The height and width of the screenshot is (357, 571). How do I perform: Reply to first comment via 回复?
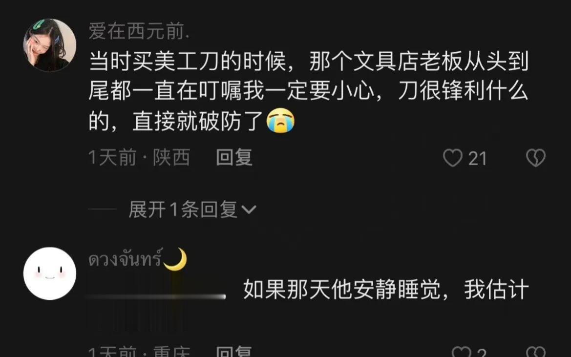pos(234,158)
